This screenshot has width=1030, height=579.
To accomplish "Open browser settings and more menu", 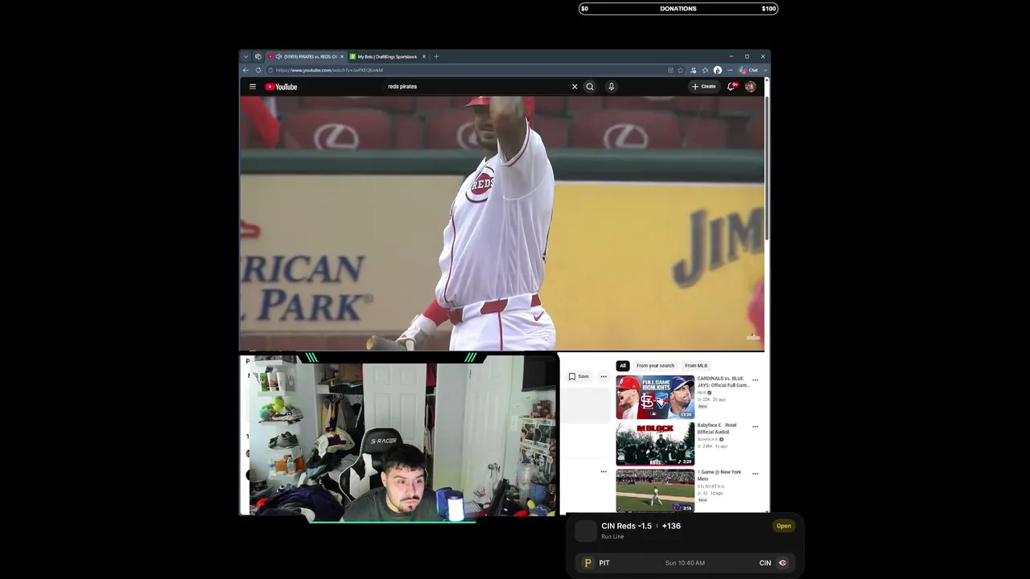I will click(x=730, y=70).
